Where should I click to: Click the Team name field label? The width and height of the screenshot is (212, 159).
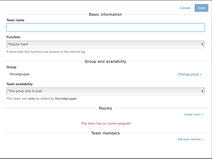pyautogui.click(x=15, y=20)
